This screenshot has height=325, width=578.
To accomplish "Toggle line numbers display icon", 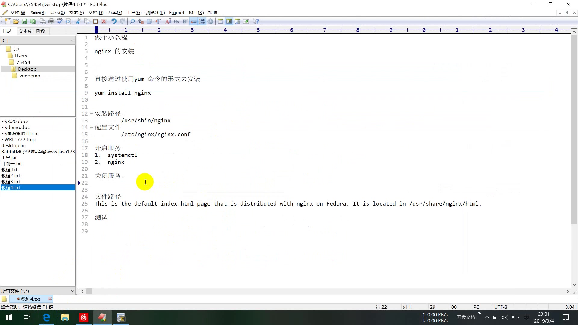I will click(x=202, y=21).
